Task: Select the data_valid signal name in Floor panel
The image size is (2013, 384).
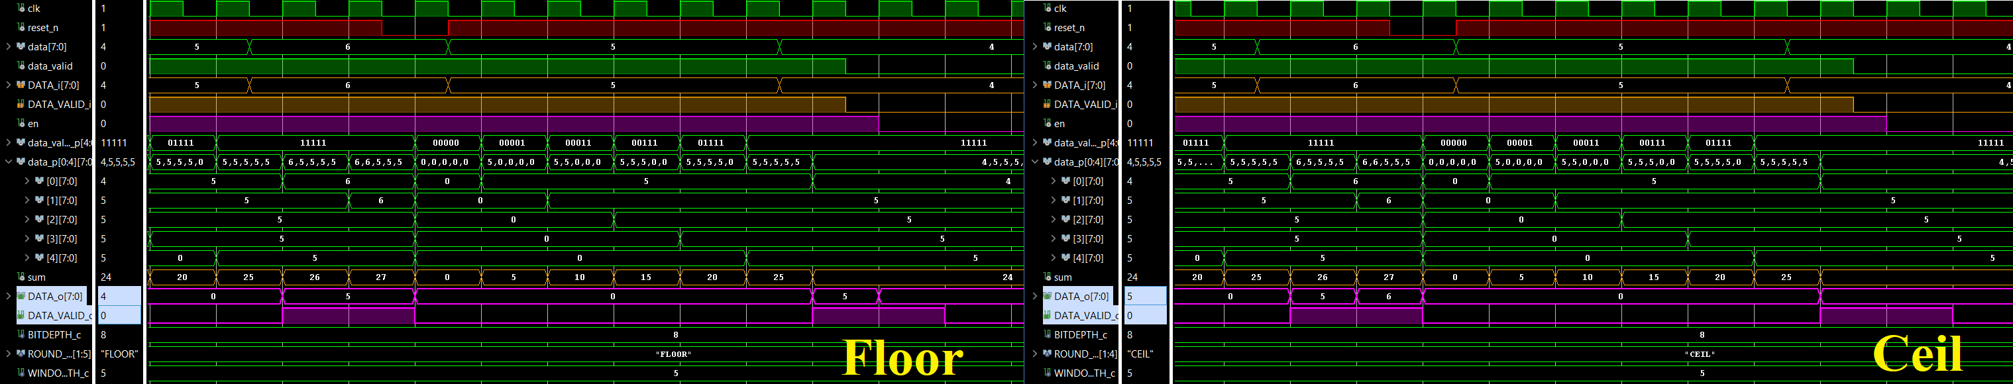Action: (50, 66)
